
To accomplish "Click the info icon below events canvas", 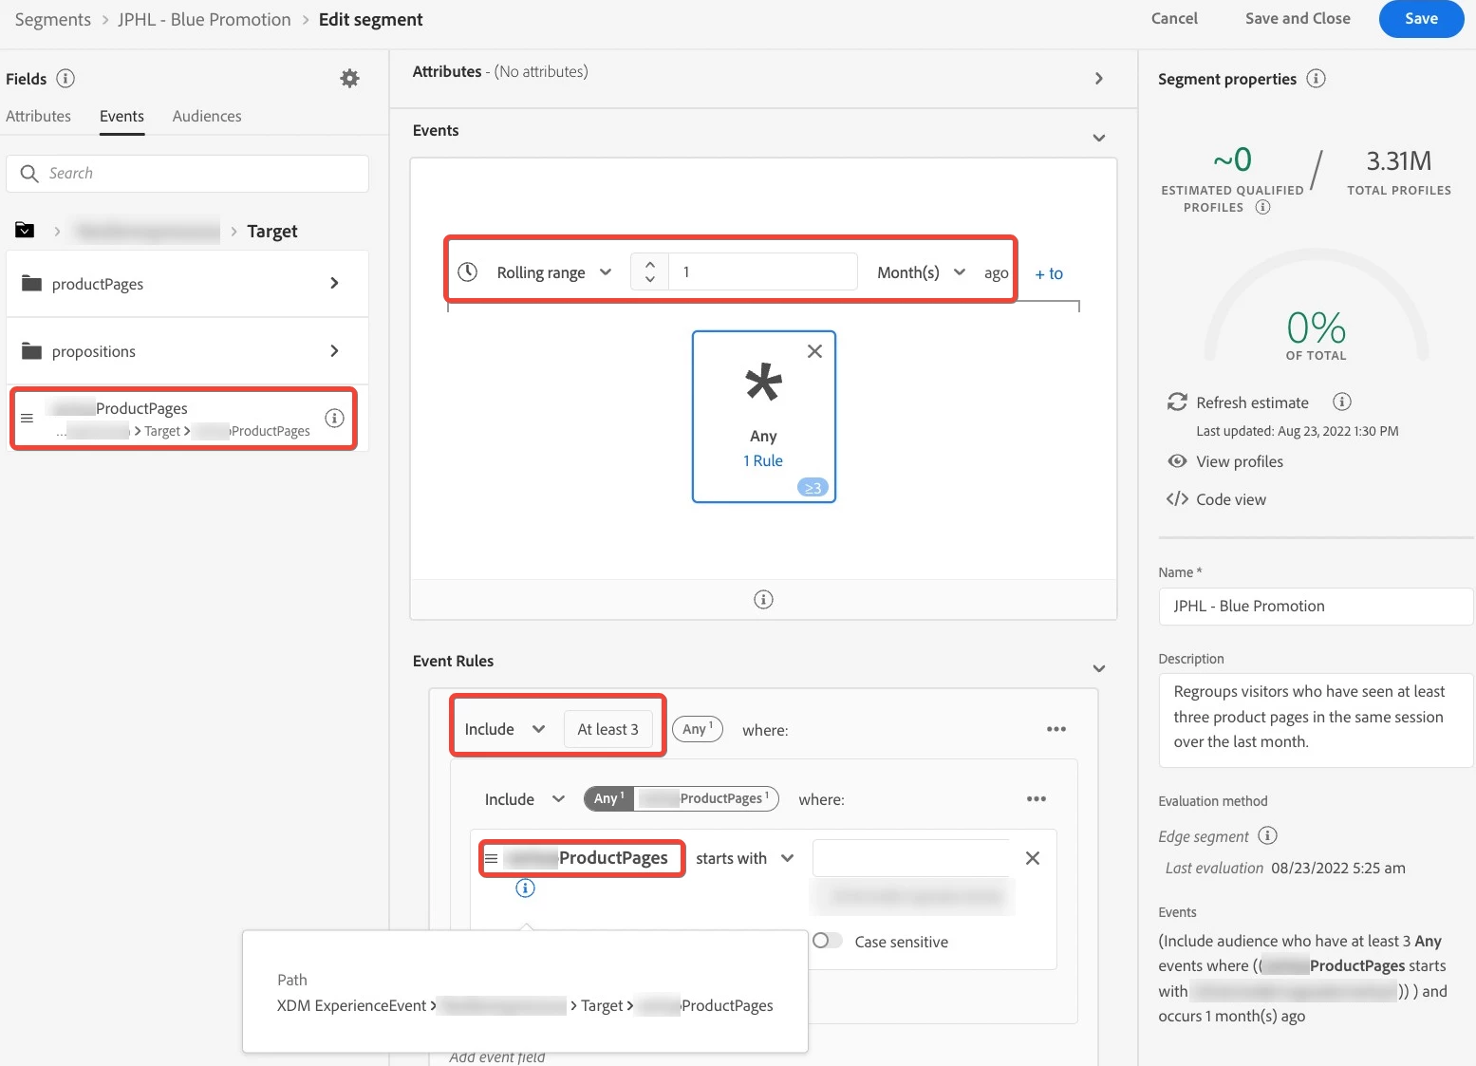I will (763, 600).
